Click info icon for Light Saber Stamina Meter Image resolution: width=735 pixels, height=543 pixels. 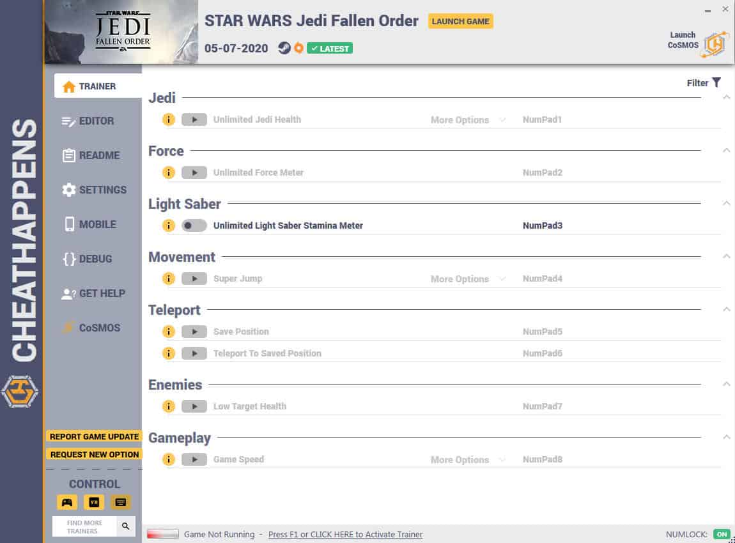168,226
